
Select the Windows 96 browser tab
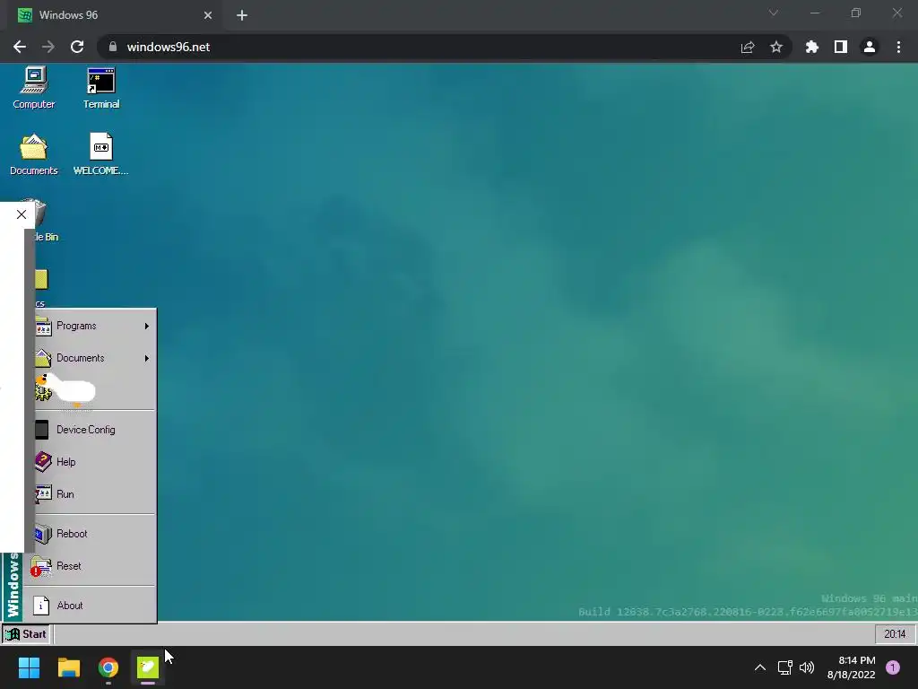coord(116,15)
